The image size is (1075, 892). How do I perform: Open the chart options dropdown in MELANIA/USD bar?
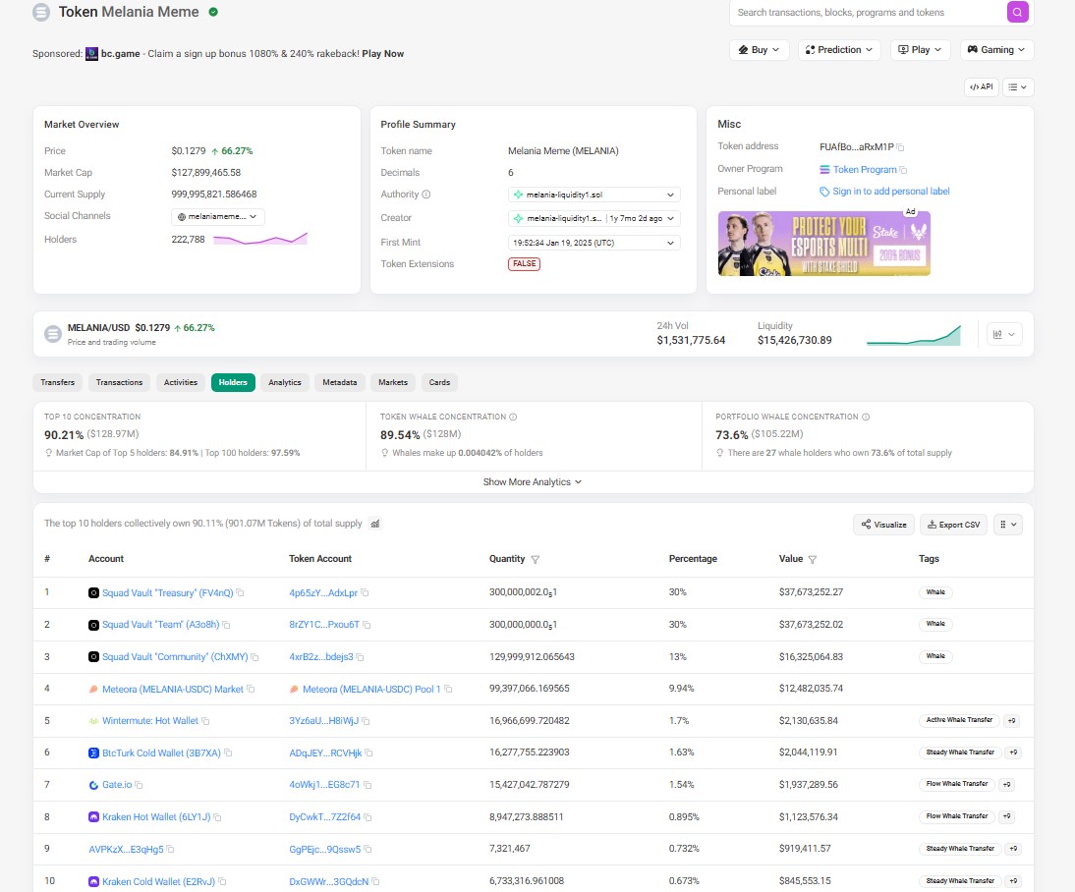tap(1004, 334)
